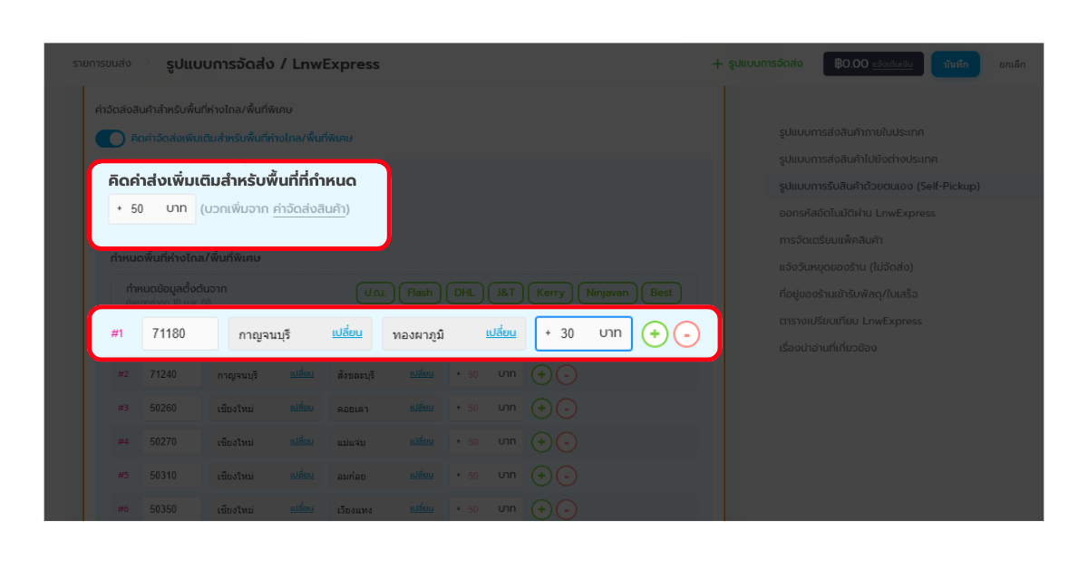This screenshot has width=1088, height=569.
Task: Change province เชียงใหม่ via เปลี่ยน in row #3
Action: coord(302,409)
